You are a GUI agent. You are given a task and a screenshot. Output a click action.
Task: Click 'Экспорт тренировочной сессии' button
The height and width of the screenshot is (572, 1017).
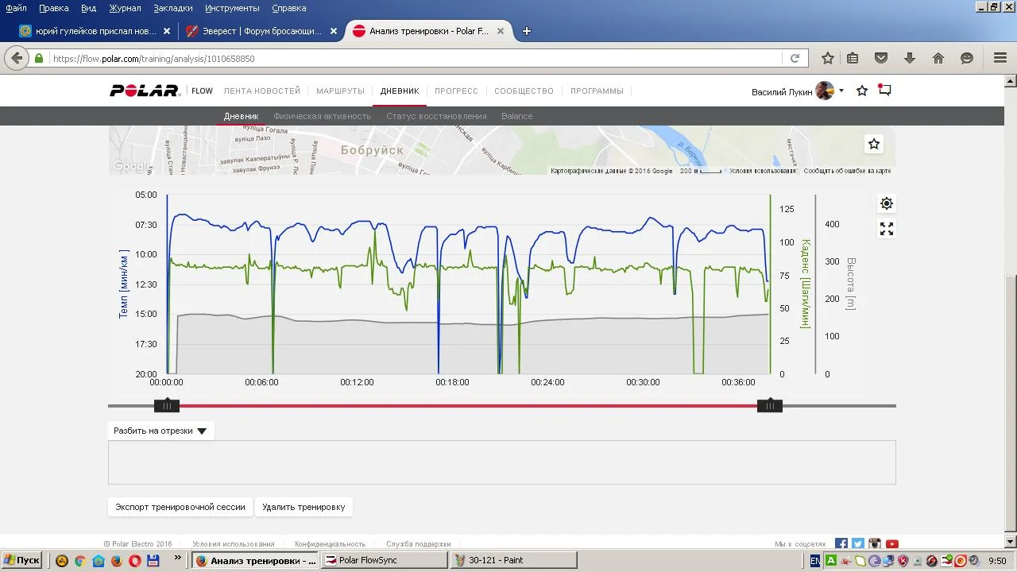(x=180, y=507)
